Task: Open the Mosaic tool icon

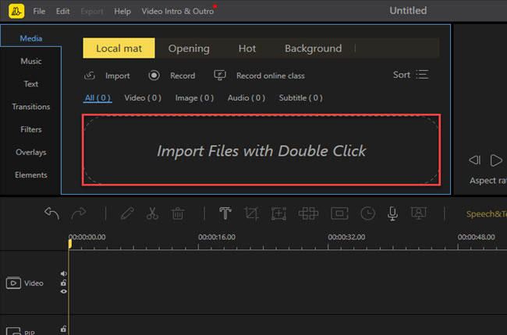Action: 308,213
